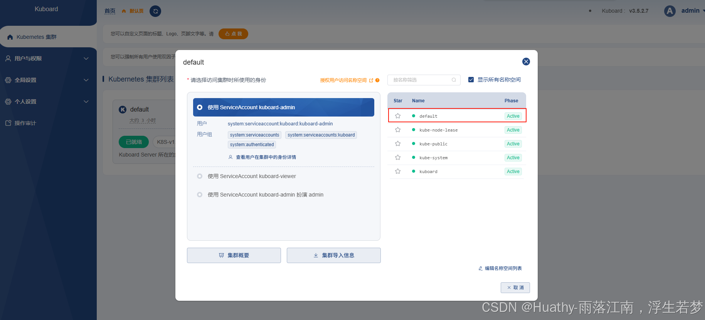
Task: Select 使用 ServiceAccount kuboard-admin identity
Action: 284,107
